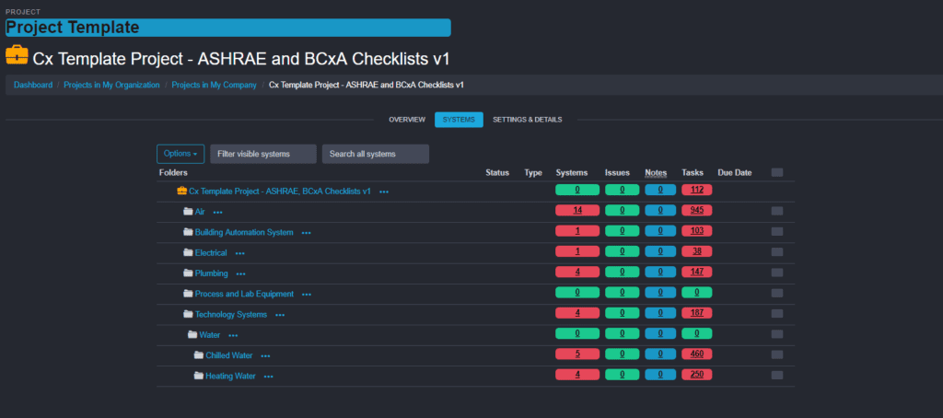Click the Notes column header
This screenshot has height=418, width=943.
656,172
